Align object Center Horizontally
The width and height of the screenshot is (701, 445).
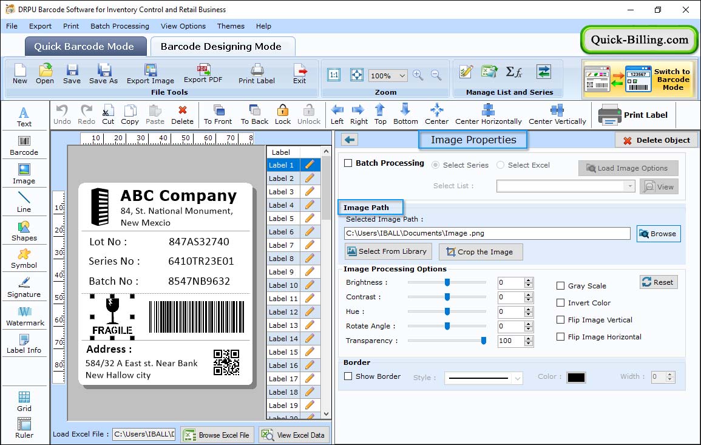tap(488, 115)
